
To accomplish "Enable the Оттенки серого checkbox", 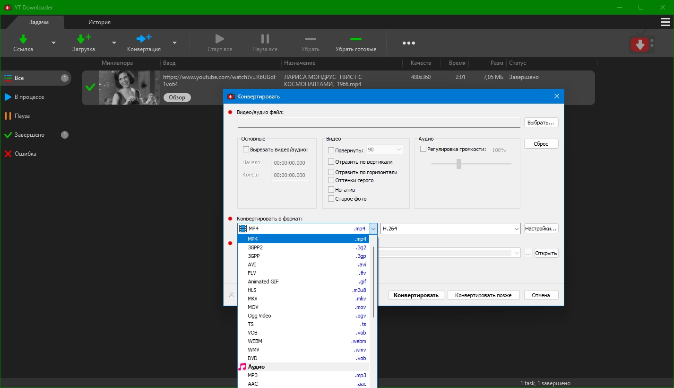I will point(331,180).
